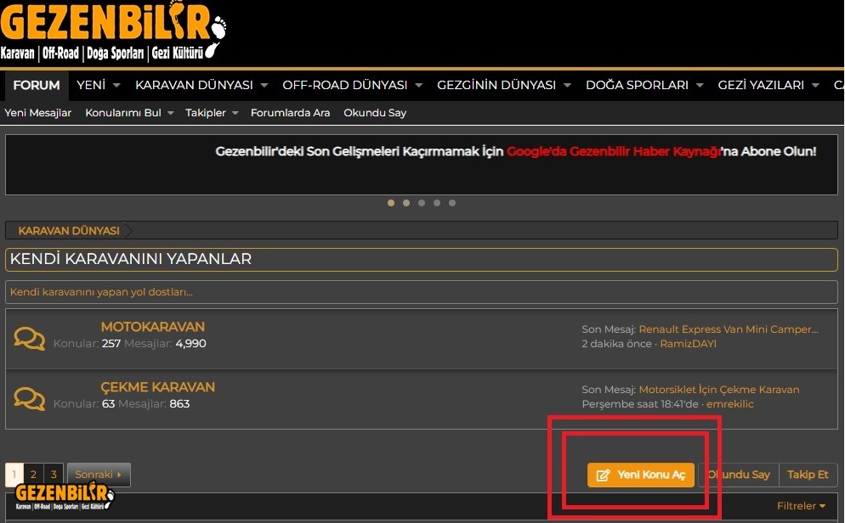The width and height of the screenshot is (845, 523).
Task: Click the KARAVAN DÜNYASI breadcrumb
Action: click(68, 230)
